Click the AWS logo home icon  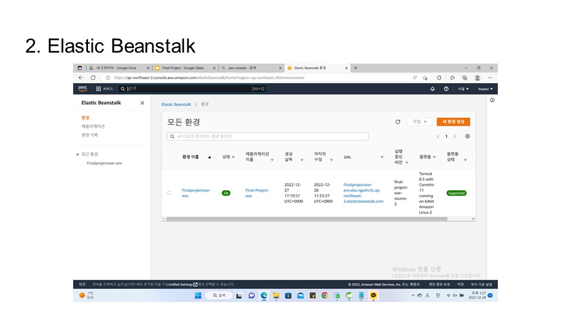[82, 89]
